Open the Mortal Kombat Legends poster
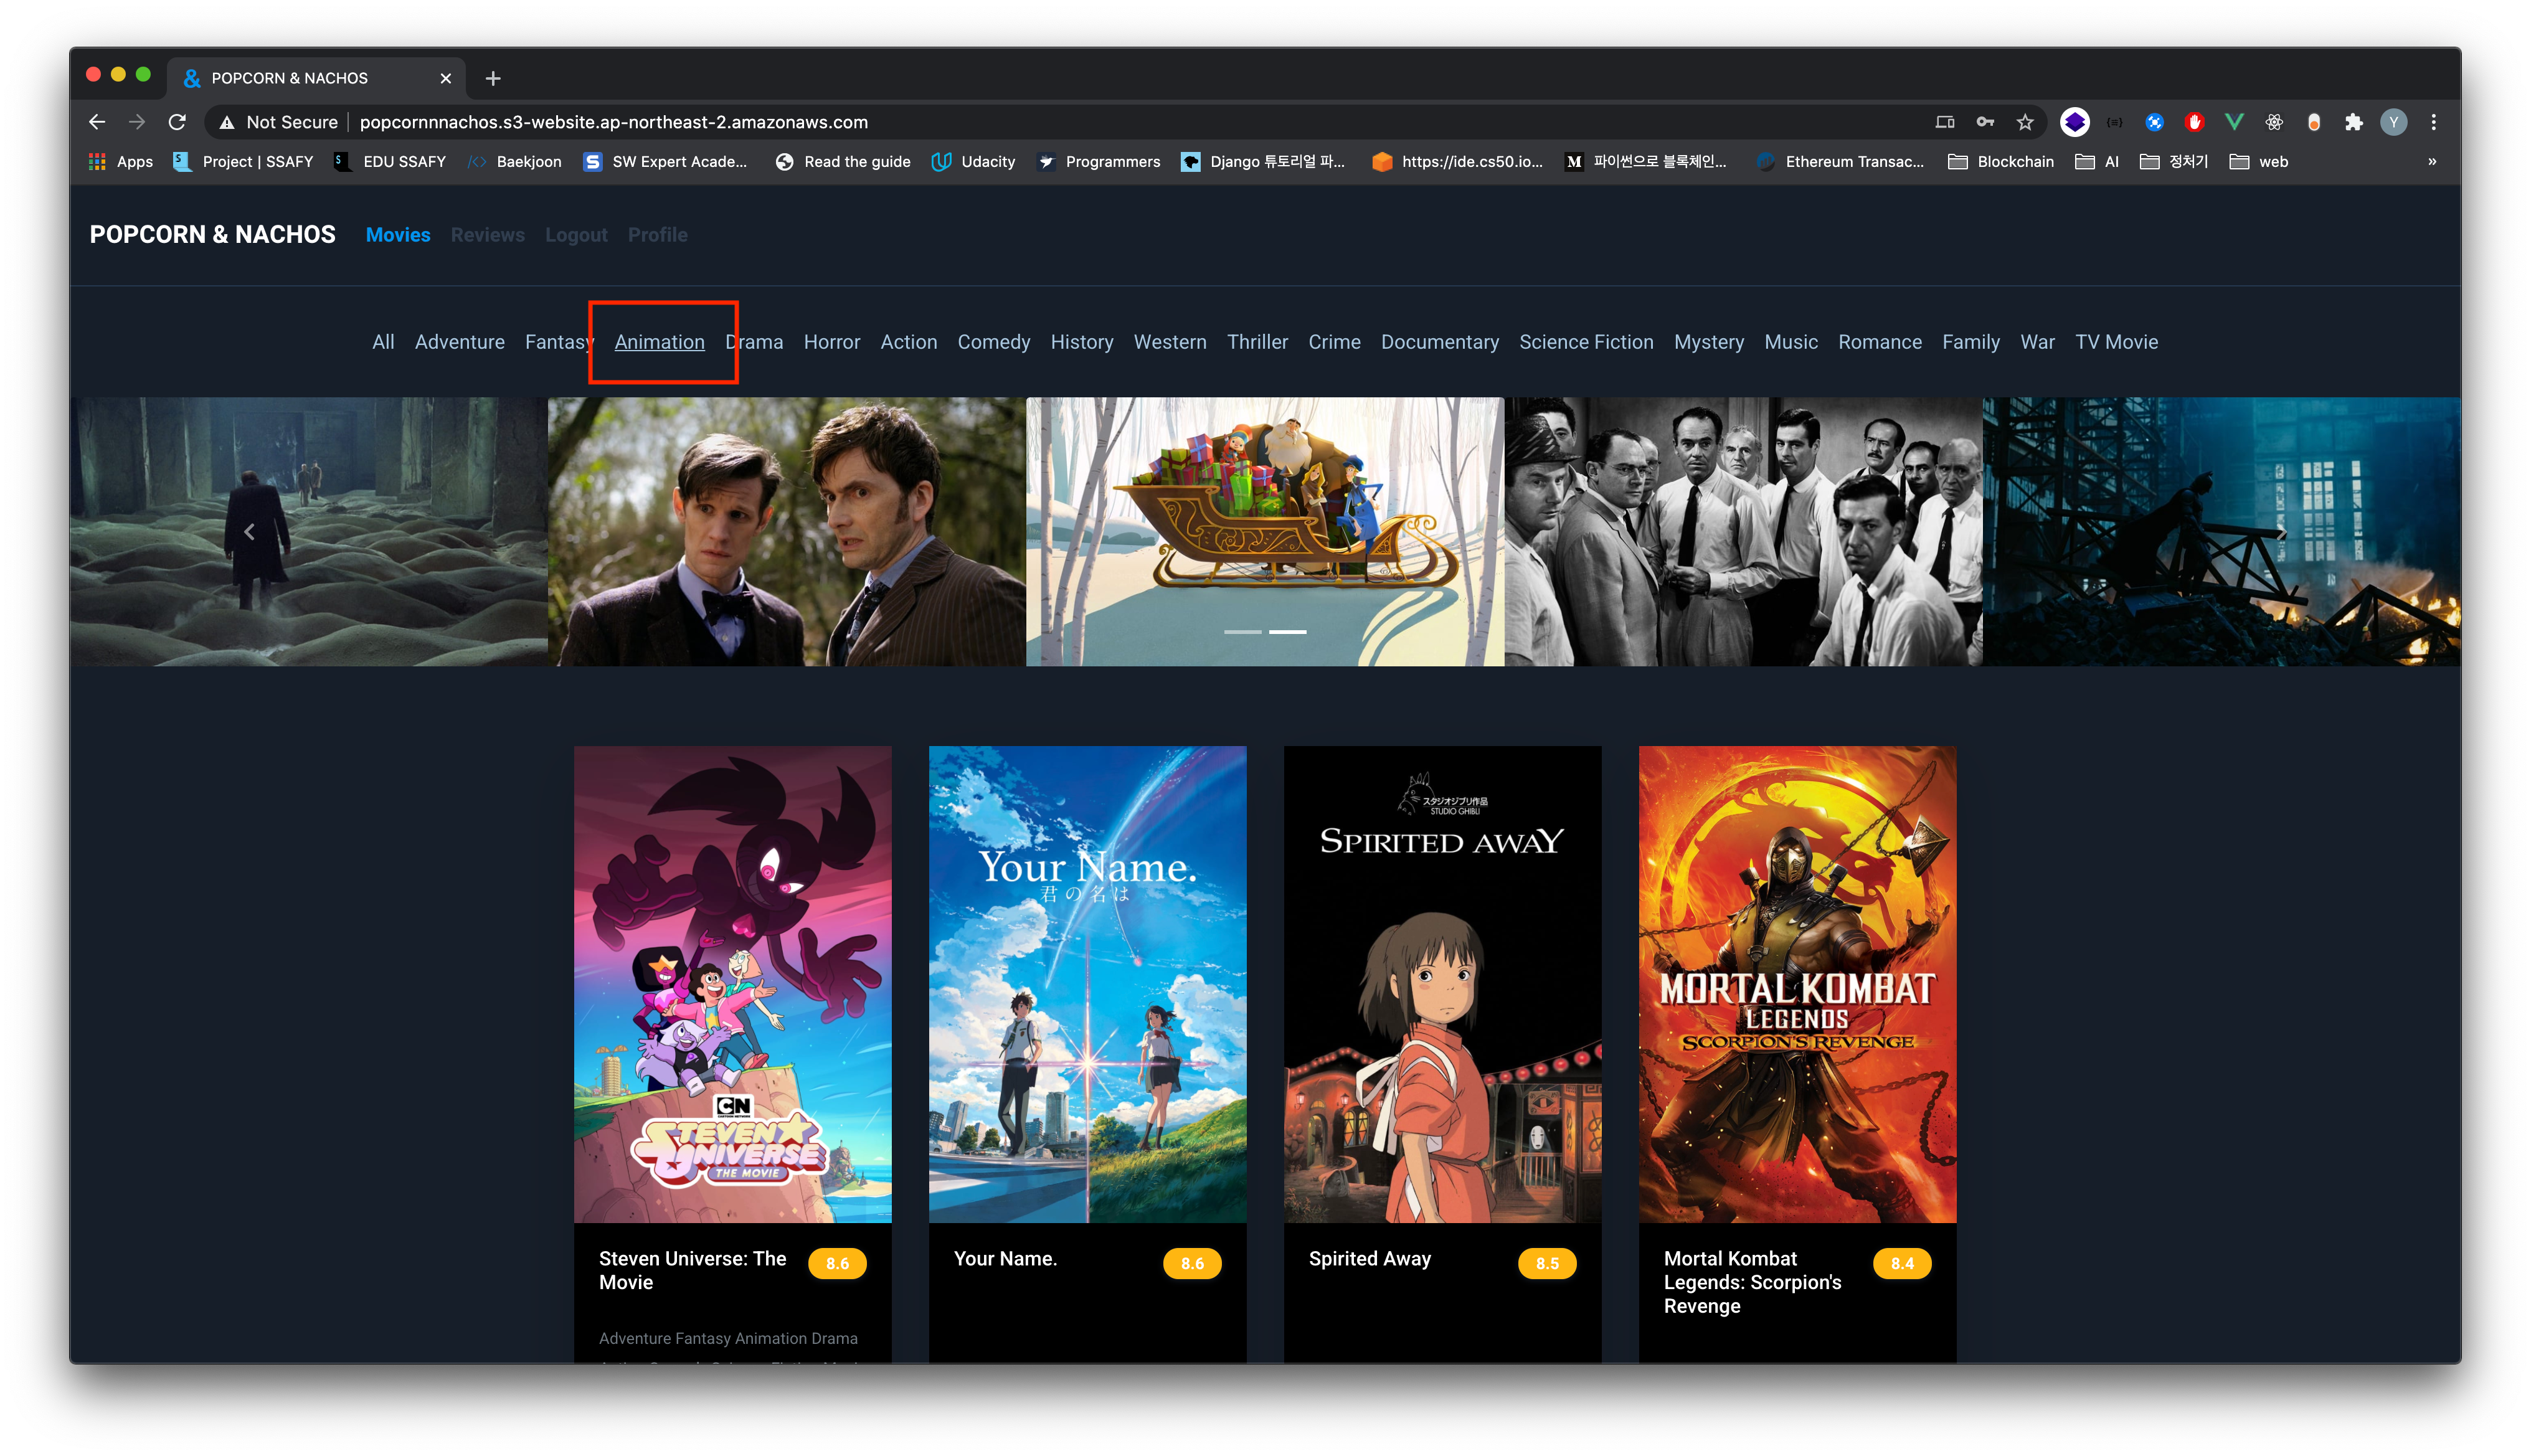2531x1456 pixels. click(1797, 984)
